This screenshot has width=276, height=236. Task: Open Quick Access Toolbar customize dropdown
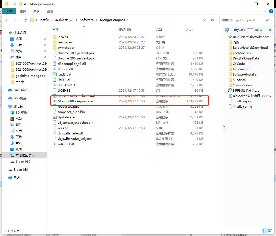coord(25,4)
